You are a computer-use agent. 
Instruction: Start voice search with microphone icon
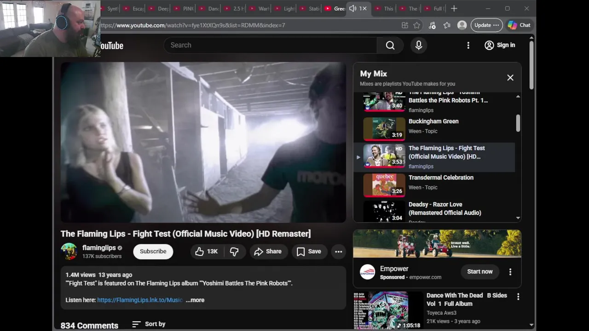419,45
